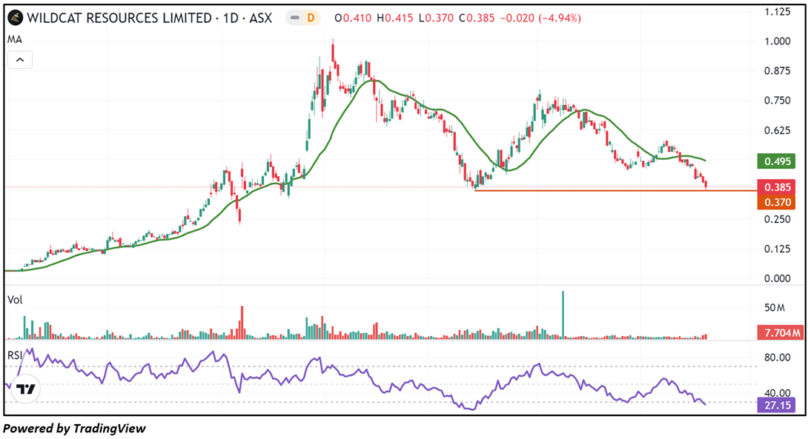
Task: Click the 80.00 RSI axis label
Action: point(777,357)
